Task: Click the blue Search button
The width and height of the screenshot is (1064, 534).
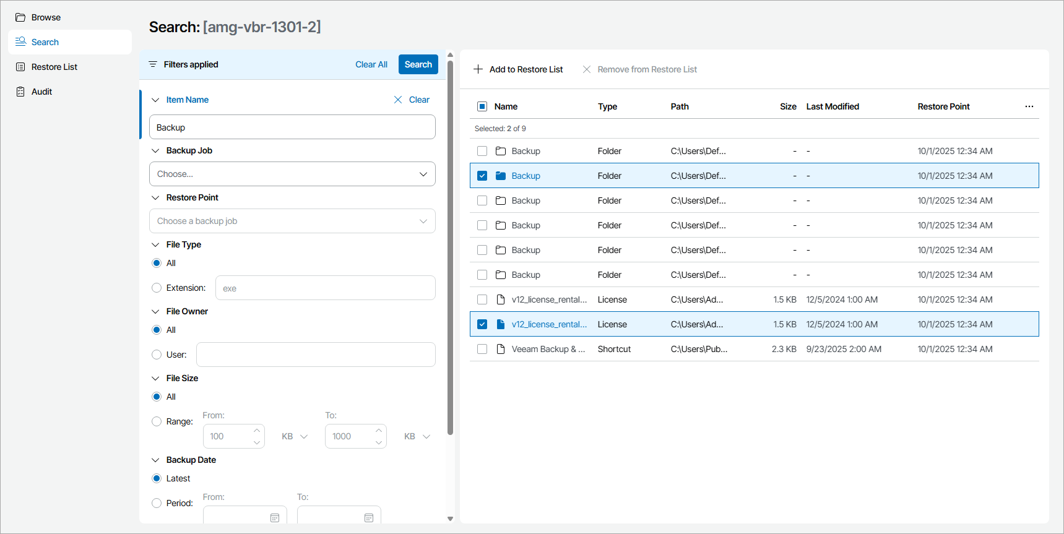Action: [418, 64]
